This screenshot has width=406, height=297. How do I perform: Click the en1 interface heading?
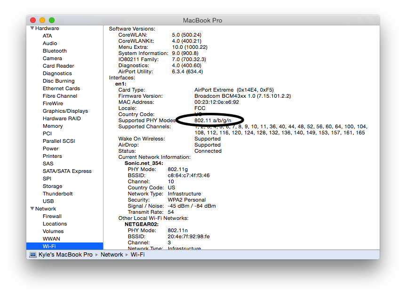point(120,84)
